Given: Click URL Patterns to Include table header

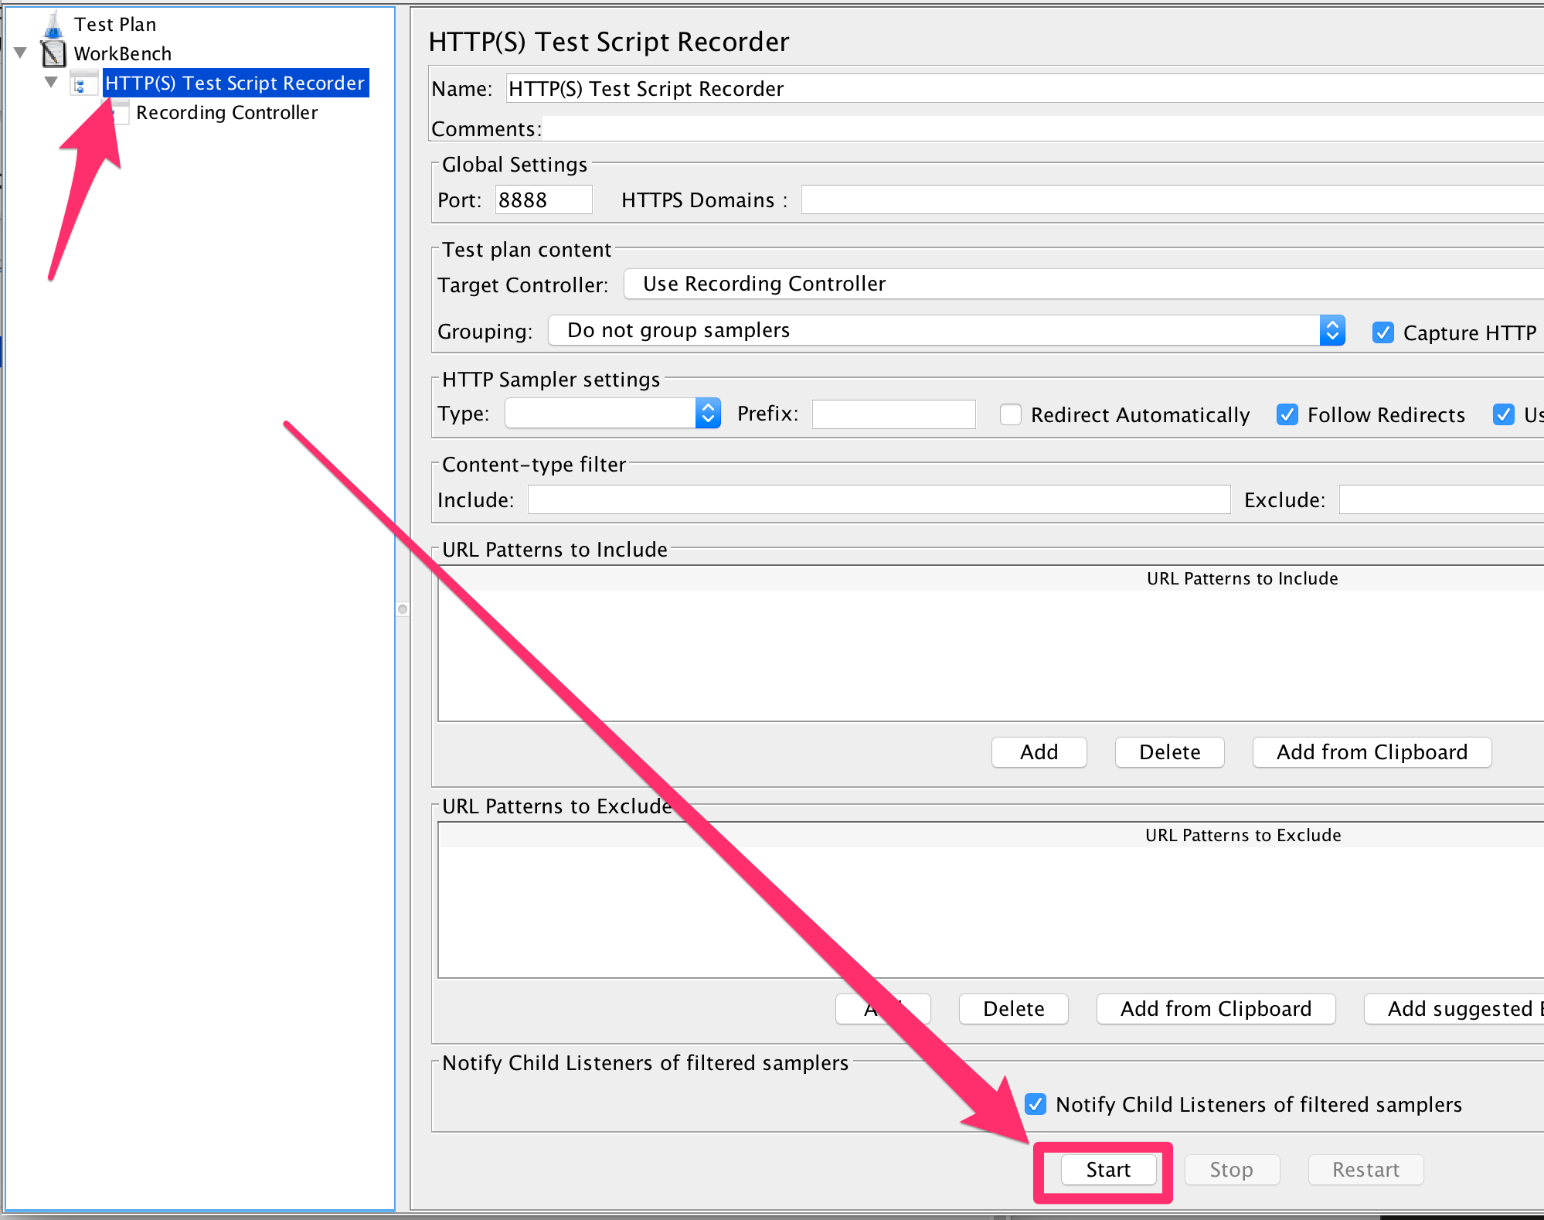Looking at the screenshot, I should 1242,578.
